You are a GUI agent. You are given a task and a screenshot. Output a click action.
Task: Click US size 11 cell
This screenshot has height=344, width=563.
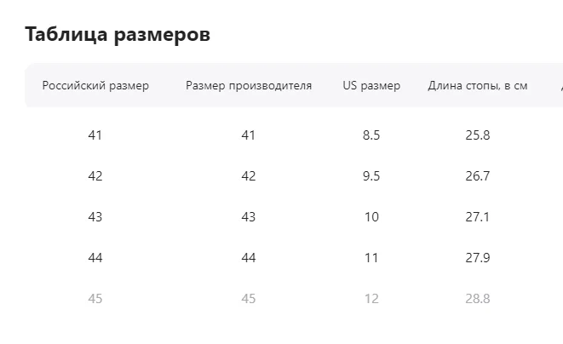point(371,258)
